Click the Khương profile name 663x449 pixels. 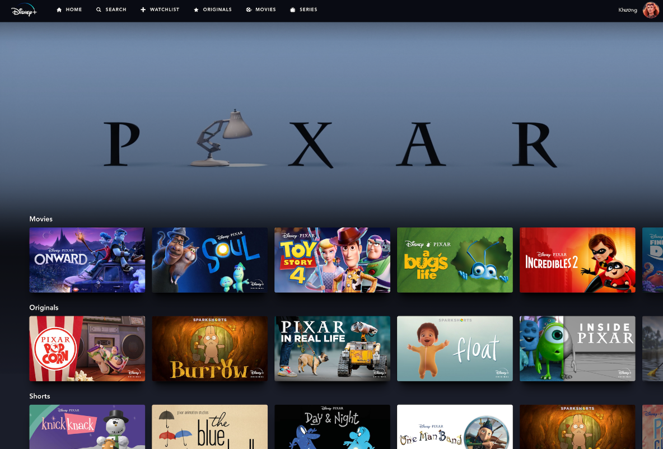click(628, 10)
